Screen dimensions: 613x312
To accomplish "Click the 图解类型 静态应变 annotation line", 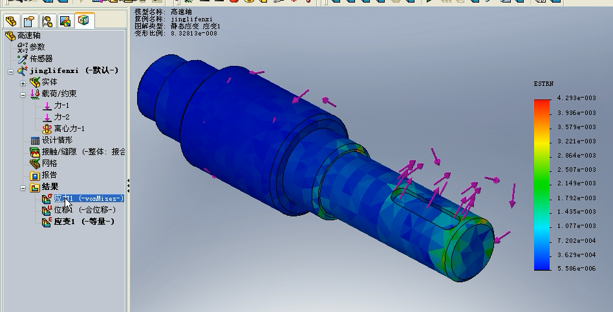I will click(x=177, y=26).
